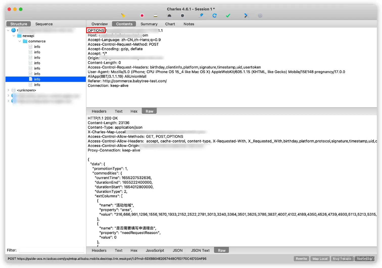Collapse the newapi folder chevron
Screen dimensions: 382x268
coord(14,36)
